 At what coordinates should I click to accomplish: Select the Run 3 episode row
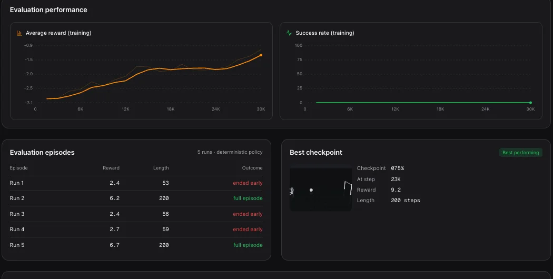[x=136, y=214]
